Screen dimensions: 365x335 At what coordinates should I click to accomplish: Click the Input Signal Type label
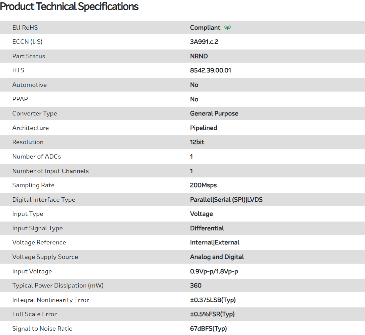[37, 228]
